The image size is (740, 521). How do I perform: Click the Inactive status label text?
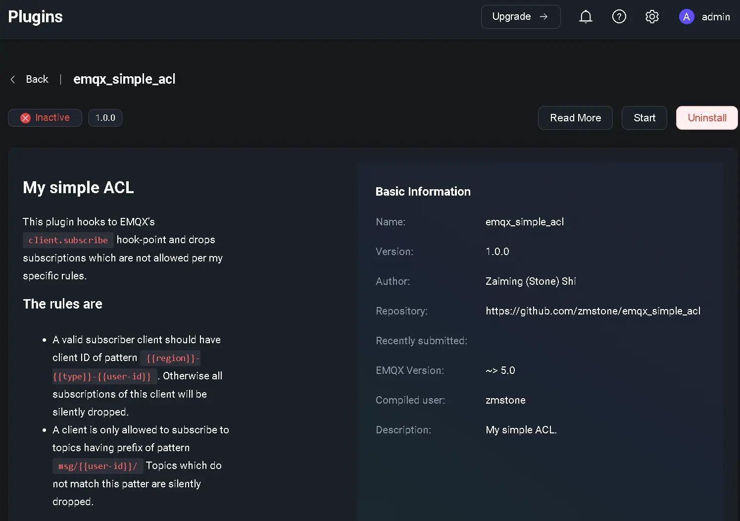(52, 118)
